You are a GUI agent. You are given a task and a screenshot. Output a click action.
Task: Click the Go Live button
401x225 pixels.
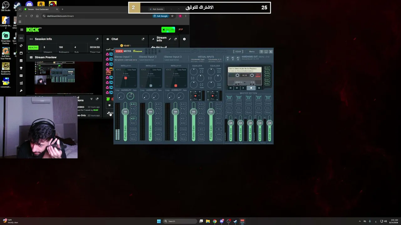click(x=168, y=30)
